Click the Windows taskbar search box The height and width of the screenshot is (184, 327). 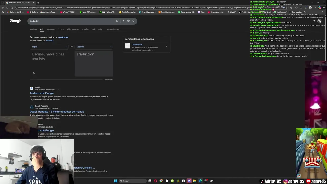pyautogui.click(x=132, y=181)
